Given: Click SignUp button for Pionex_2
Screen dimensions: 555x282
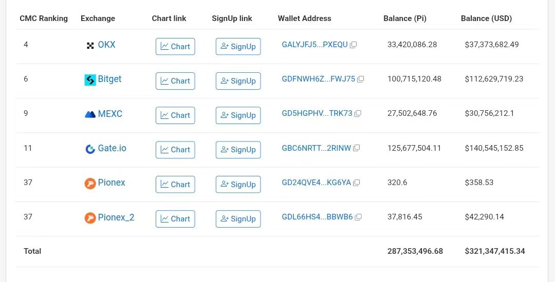Looking at the screenshot, I should pyautogui.click(x=238, y=219).
